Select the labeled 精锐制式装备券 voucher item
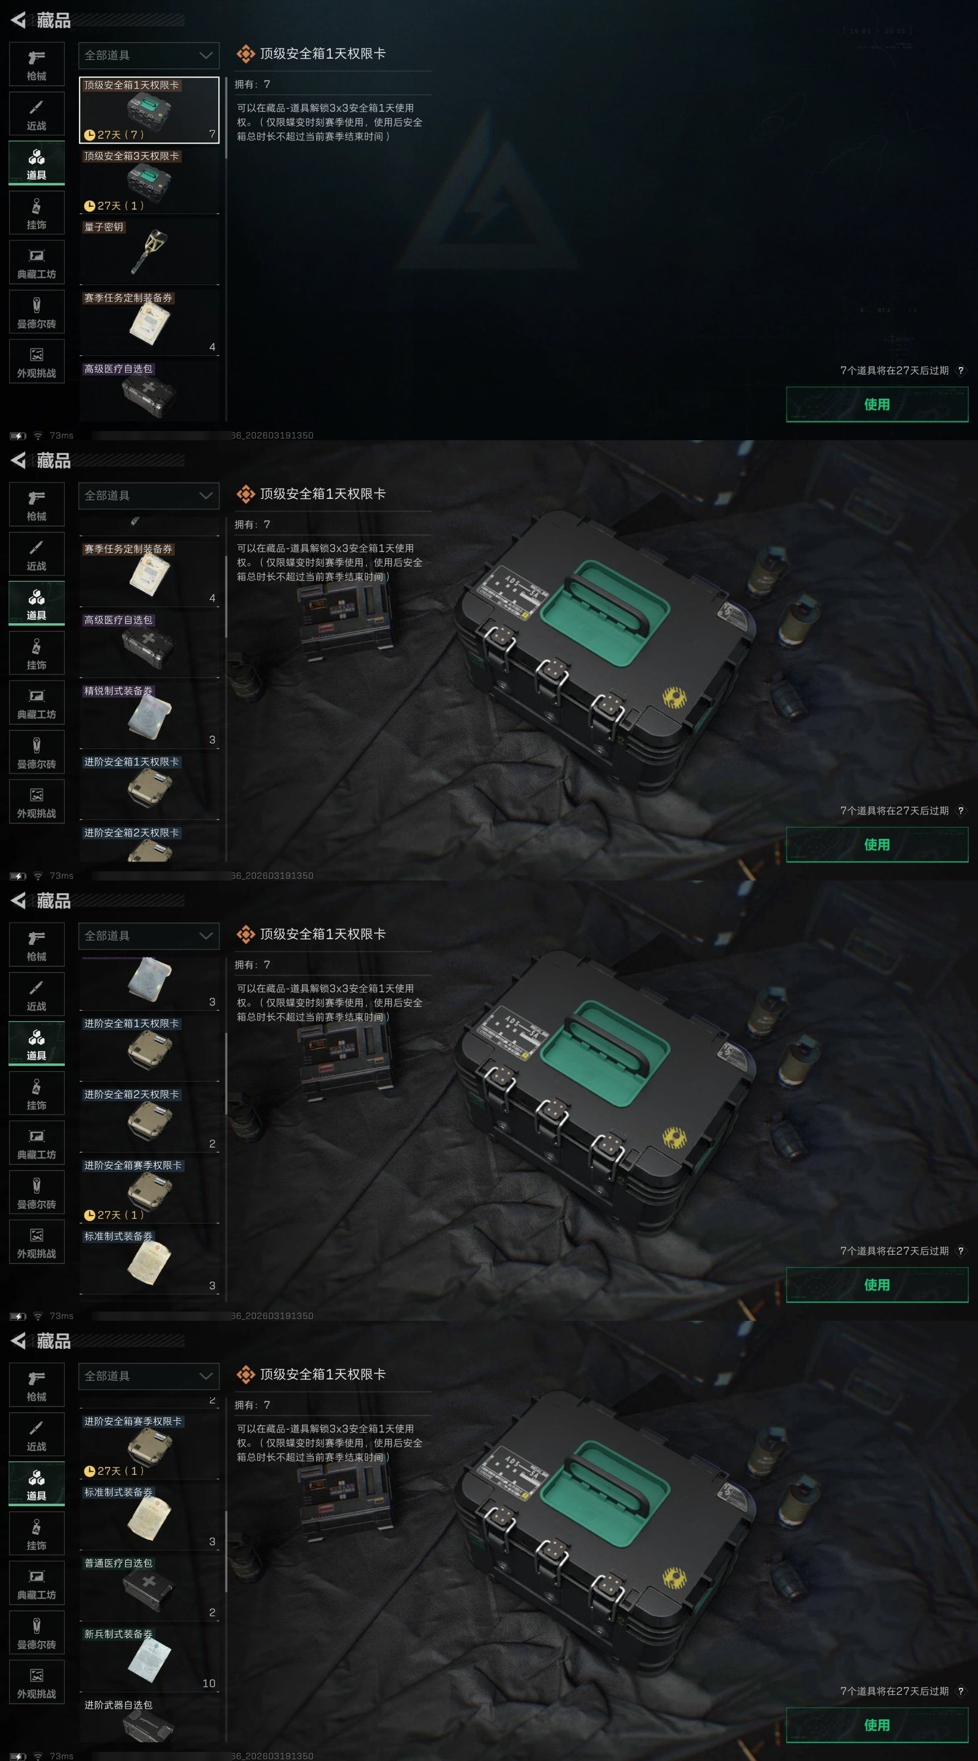 [x=149, y=715]
